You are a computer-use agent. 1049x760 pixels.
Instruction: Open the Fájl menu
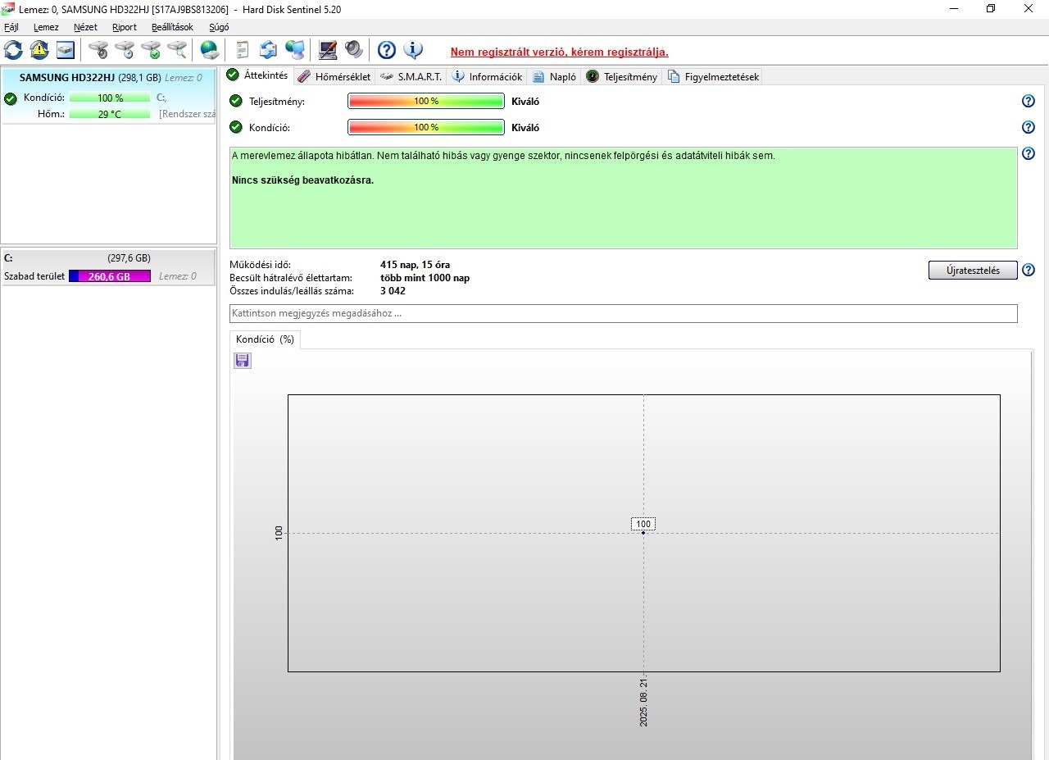click(11, 27)
